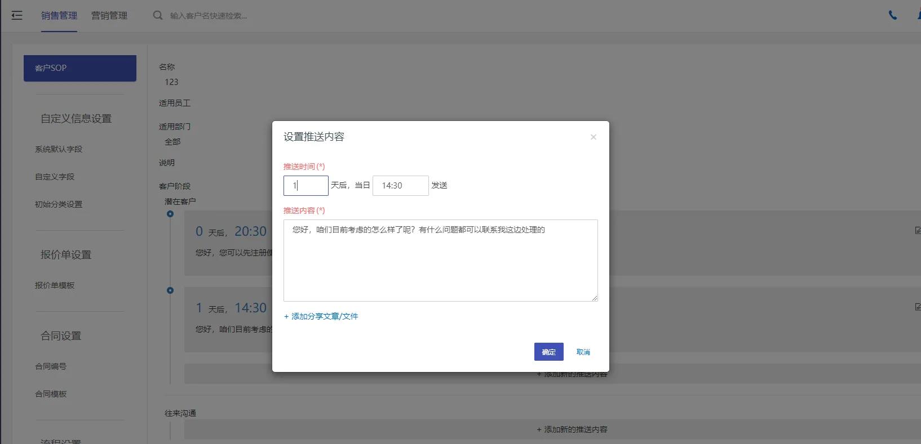Click the 适用部门 field label

(x=175, y=127)
